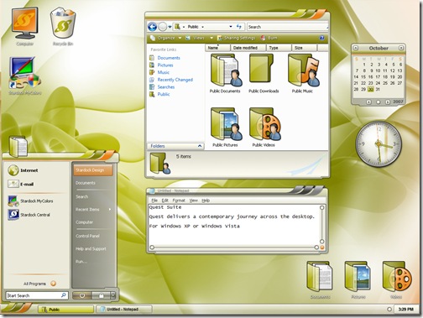
Task: Click the Burn toolbar button
Action: [x=269, y=38]
